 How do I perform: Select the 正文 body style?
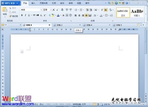pyautogui.click(x=123, y=13)
